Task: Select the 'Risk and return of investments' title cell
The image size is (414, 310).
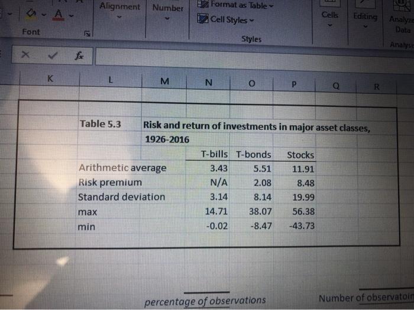Action: [256, 126]
